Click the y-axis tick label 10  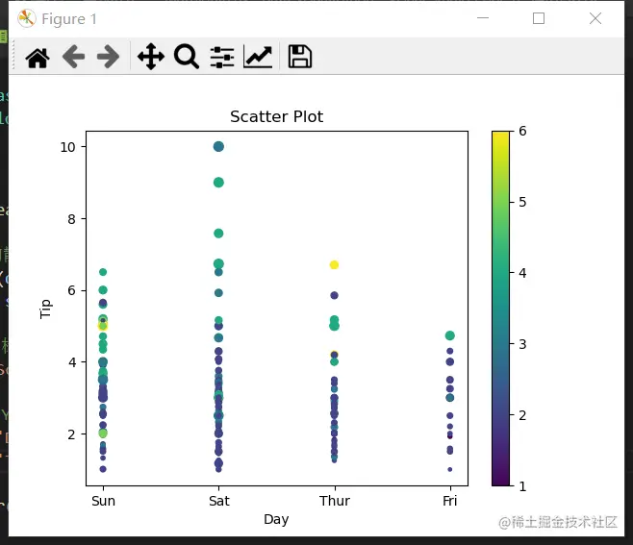pyautogui.click(x=67, y=147)
